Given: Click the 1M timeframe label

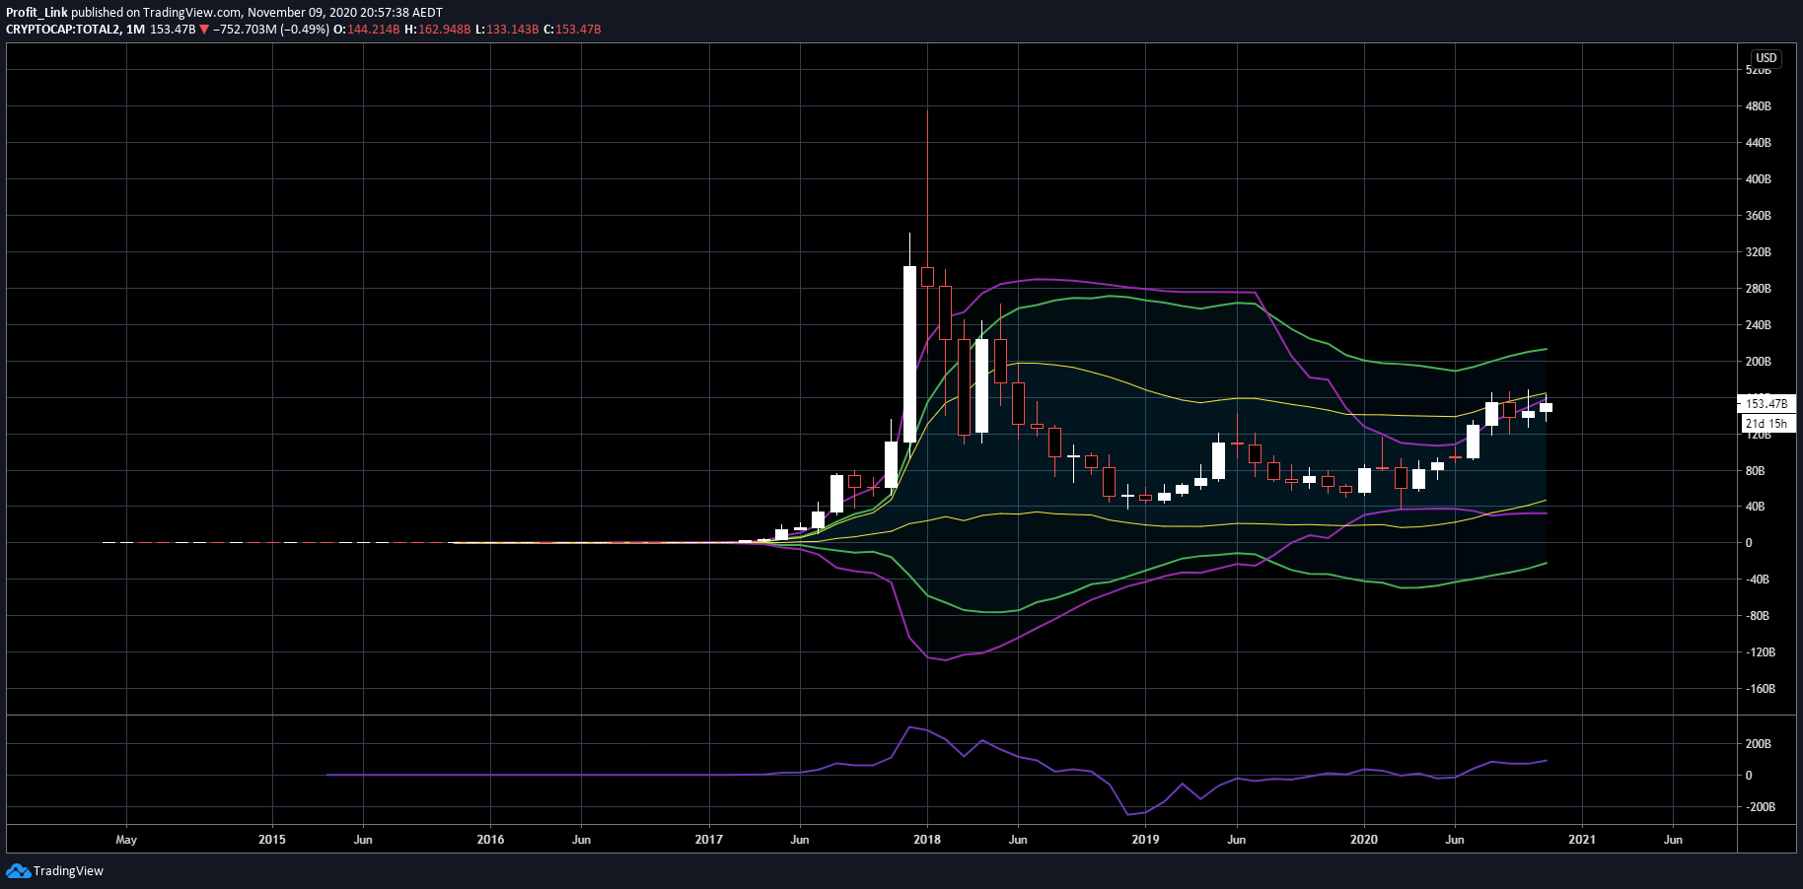Looking at the screenshot, I should coord(136,30).
